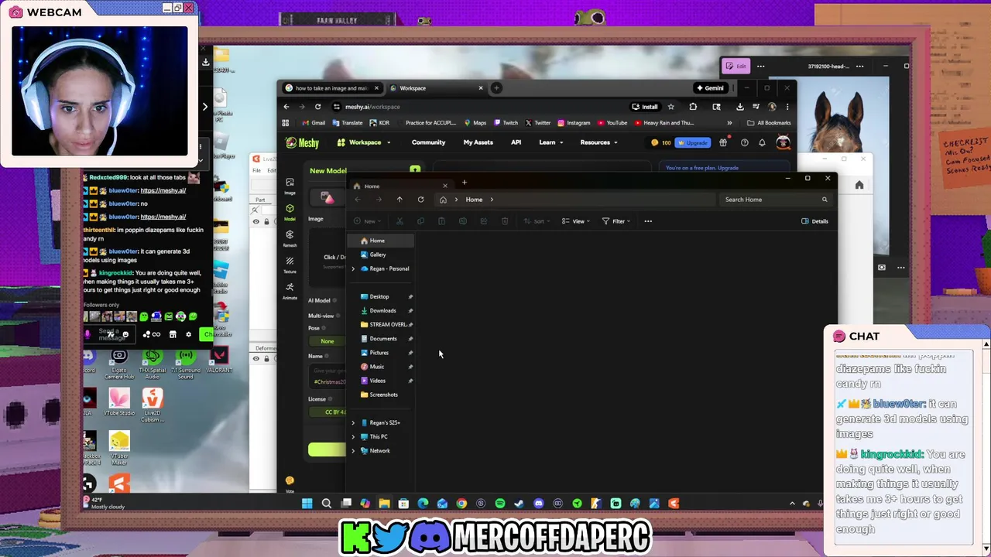Open Chrome extensions puzzle icon
Screen dimensions: 991x557
pos(693,107)
